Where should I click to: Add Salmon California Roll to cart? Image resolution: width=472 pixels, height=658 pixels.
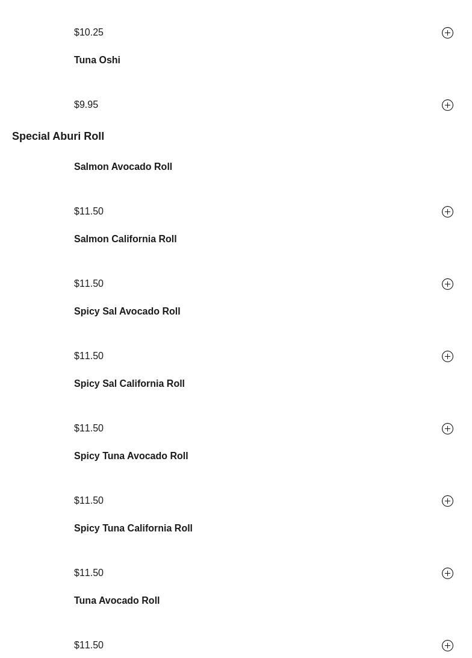tap(447, 284)
